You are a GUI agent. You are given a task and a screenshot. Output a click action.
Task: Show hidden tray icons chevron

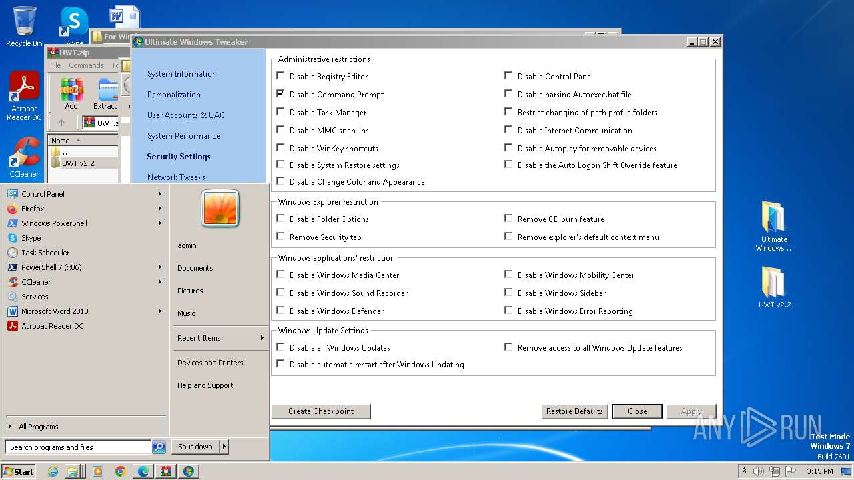click(744, 471)
